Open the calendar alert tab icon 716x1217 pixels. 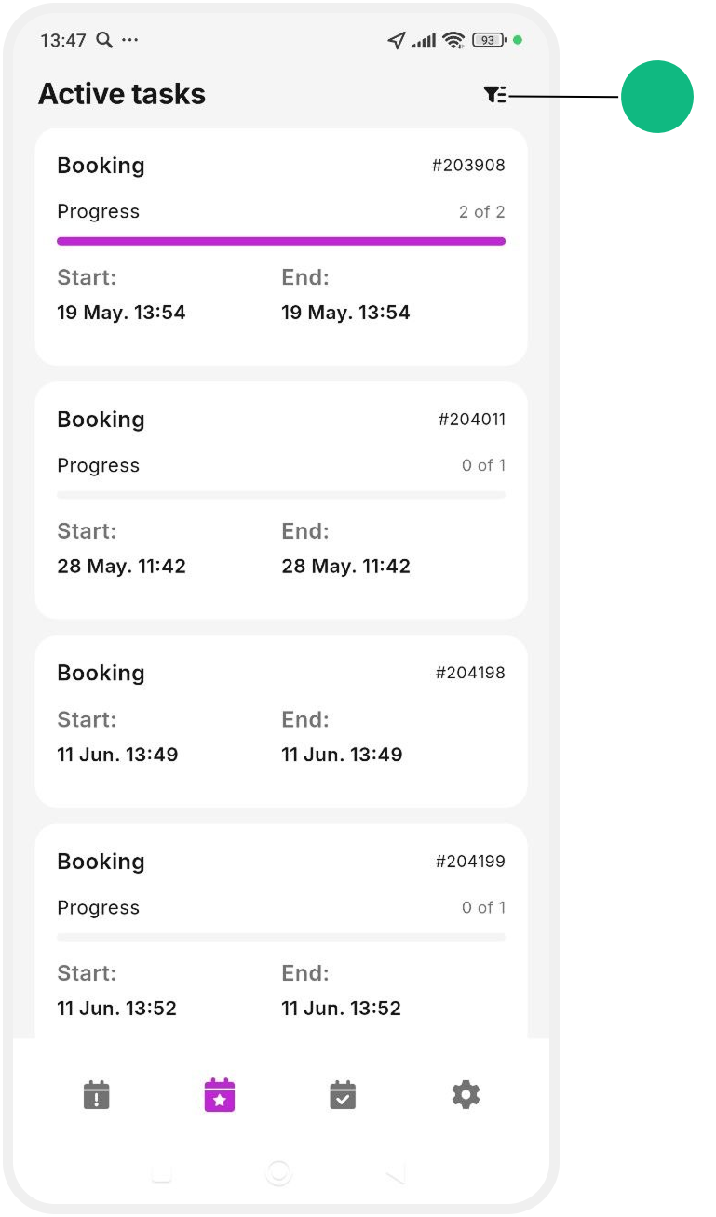pos(96,1094)
